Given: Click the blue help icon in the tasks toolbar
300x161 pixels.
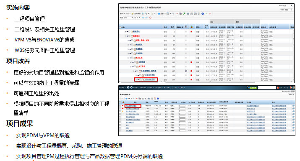Looking at the screenshot, I should click(158, 98).
